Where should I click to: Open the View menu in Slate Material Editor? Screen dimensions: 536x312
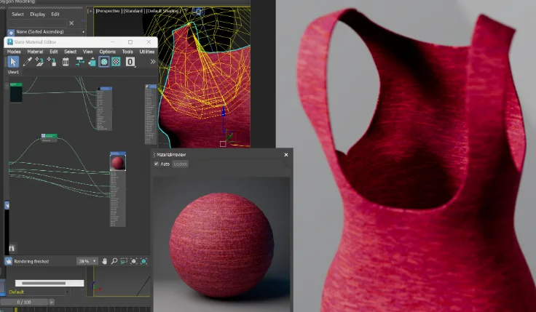pos(88,52)
